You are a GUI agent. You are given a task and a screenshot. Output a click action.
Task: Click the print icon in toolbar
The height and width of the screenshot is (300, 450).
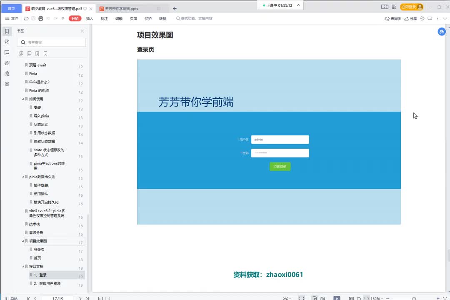point(41,18)
